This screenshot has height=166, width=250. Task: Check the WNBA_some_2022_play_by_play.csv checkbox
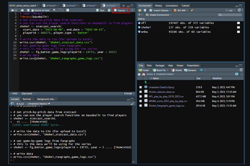tap(141, 101)
